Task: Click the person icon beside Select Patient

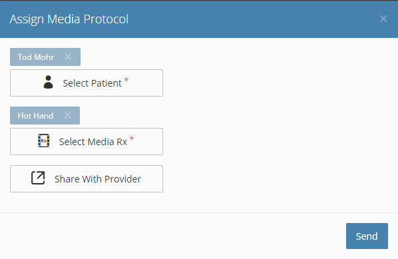Action: pos(48,82)
